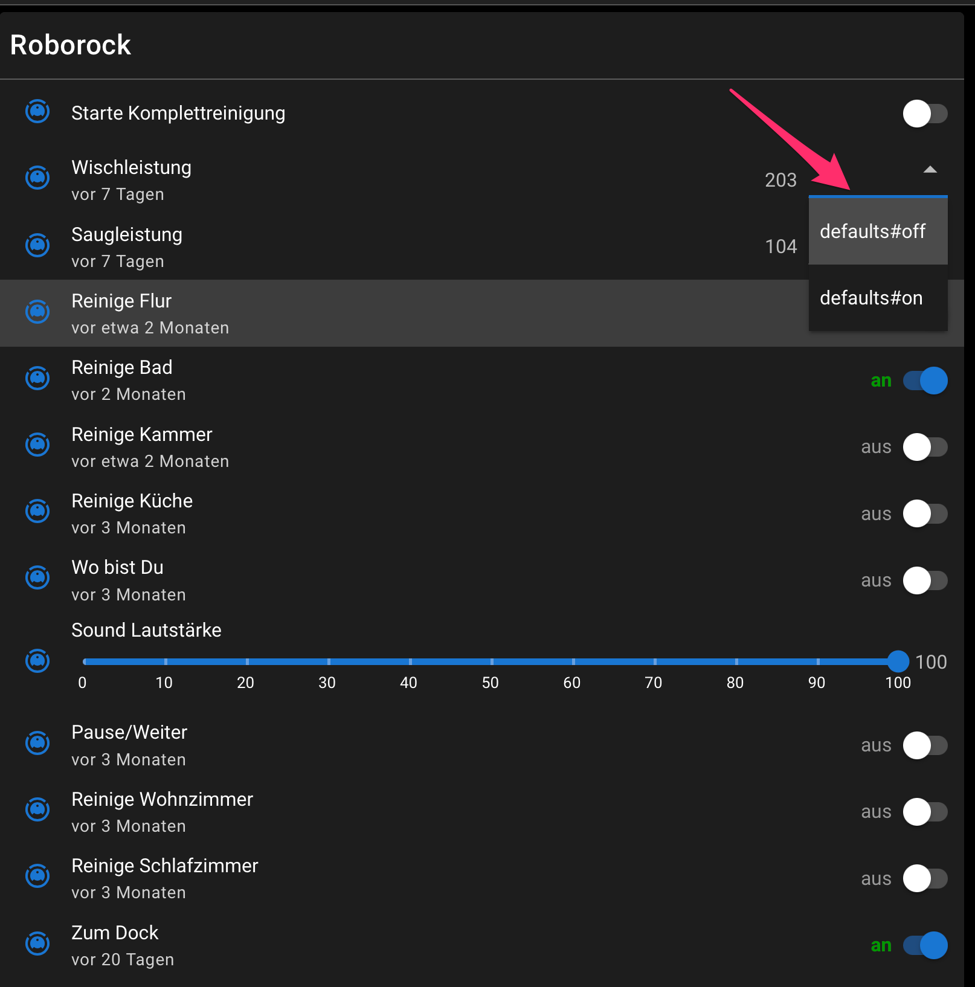
Task: Toggle the Starte Komplettreinigung switch
Action: 925,114
